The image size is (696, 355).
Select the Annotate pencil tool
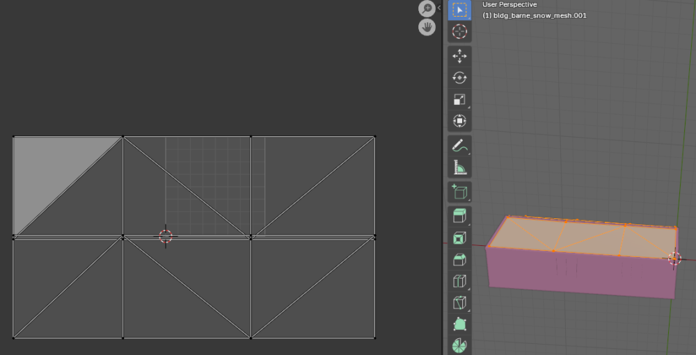(459, 146)
